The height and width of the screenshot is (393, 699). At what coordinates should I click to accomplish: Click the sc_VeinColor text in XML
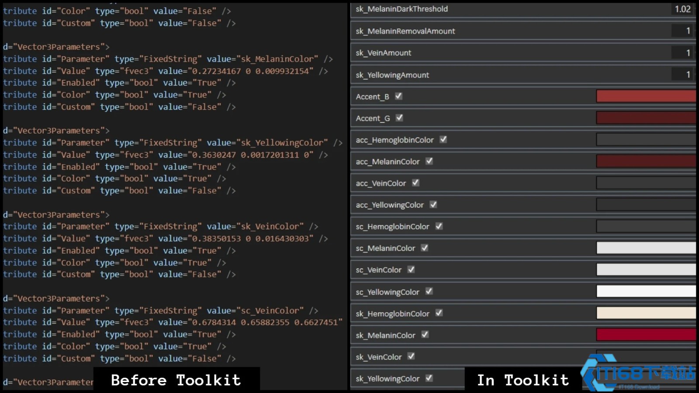(x=270, y=310)
